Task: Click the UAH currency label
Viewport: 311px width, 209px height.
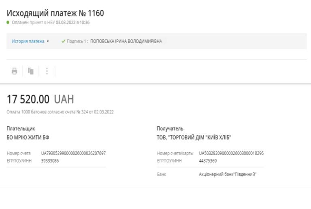Action: [x=64, y=99]
